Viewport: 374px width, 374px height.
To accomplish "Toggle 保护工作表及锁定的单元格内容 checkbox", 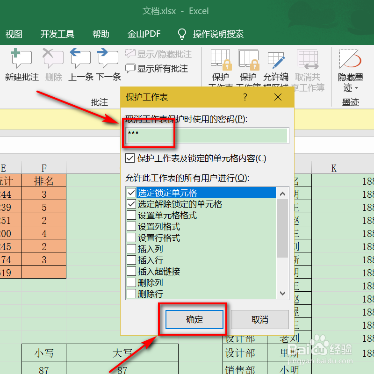I will point(130,158).
